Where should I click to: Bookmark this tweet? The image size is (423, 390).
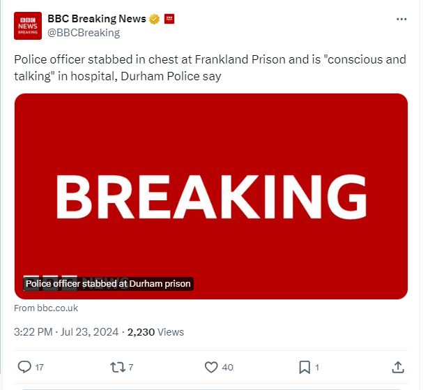[305, 367]
